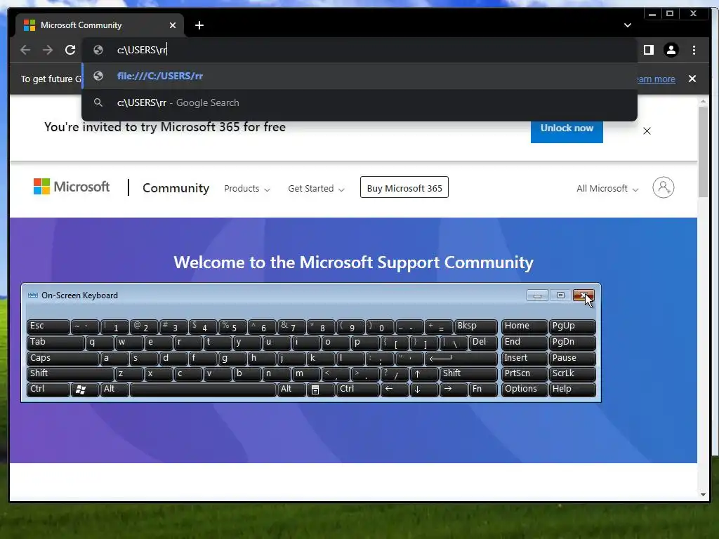
Task: Reload the page with the refresh icon
Action: [x=70, y=50]
